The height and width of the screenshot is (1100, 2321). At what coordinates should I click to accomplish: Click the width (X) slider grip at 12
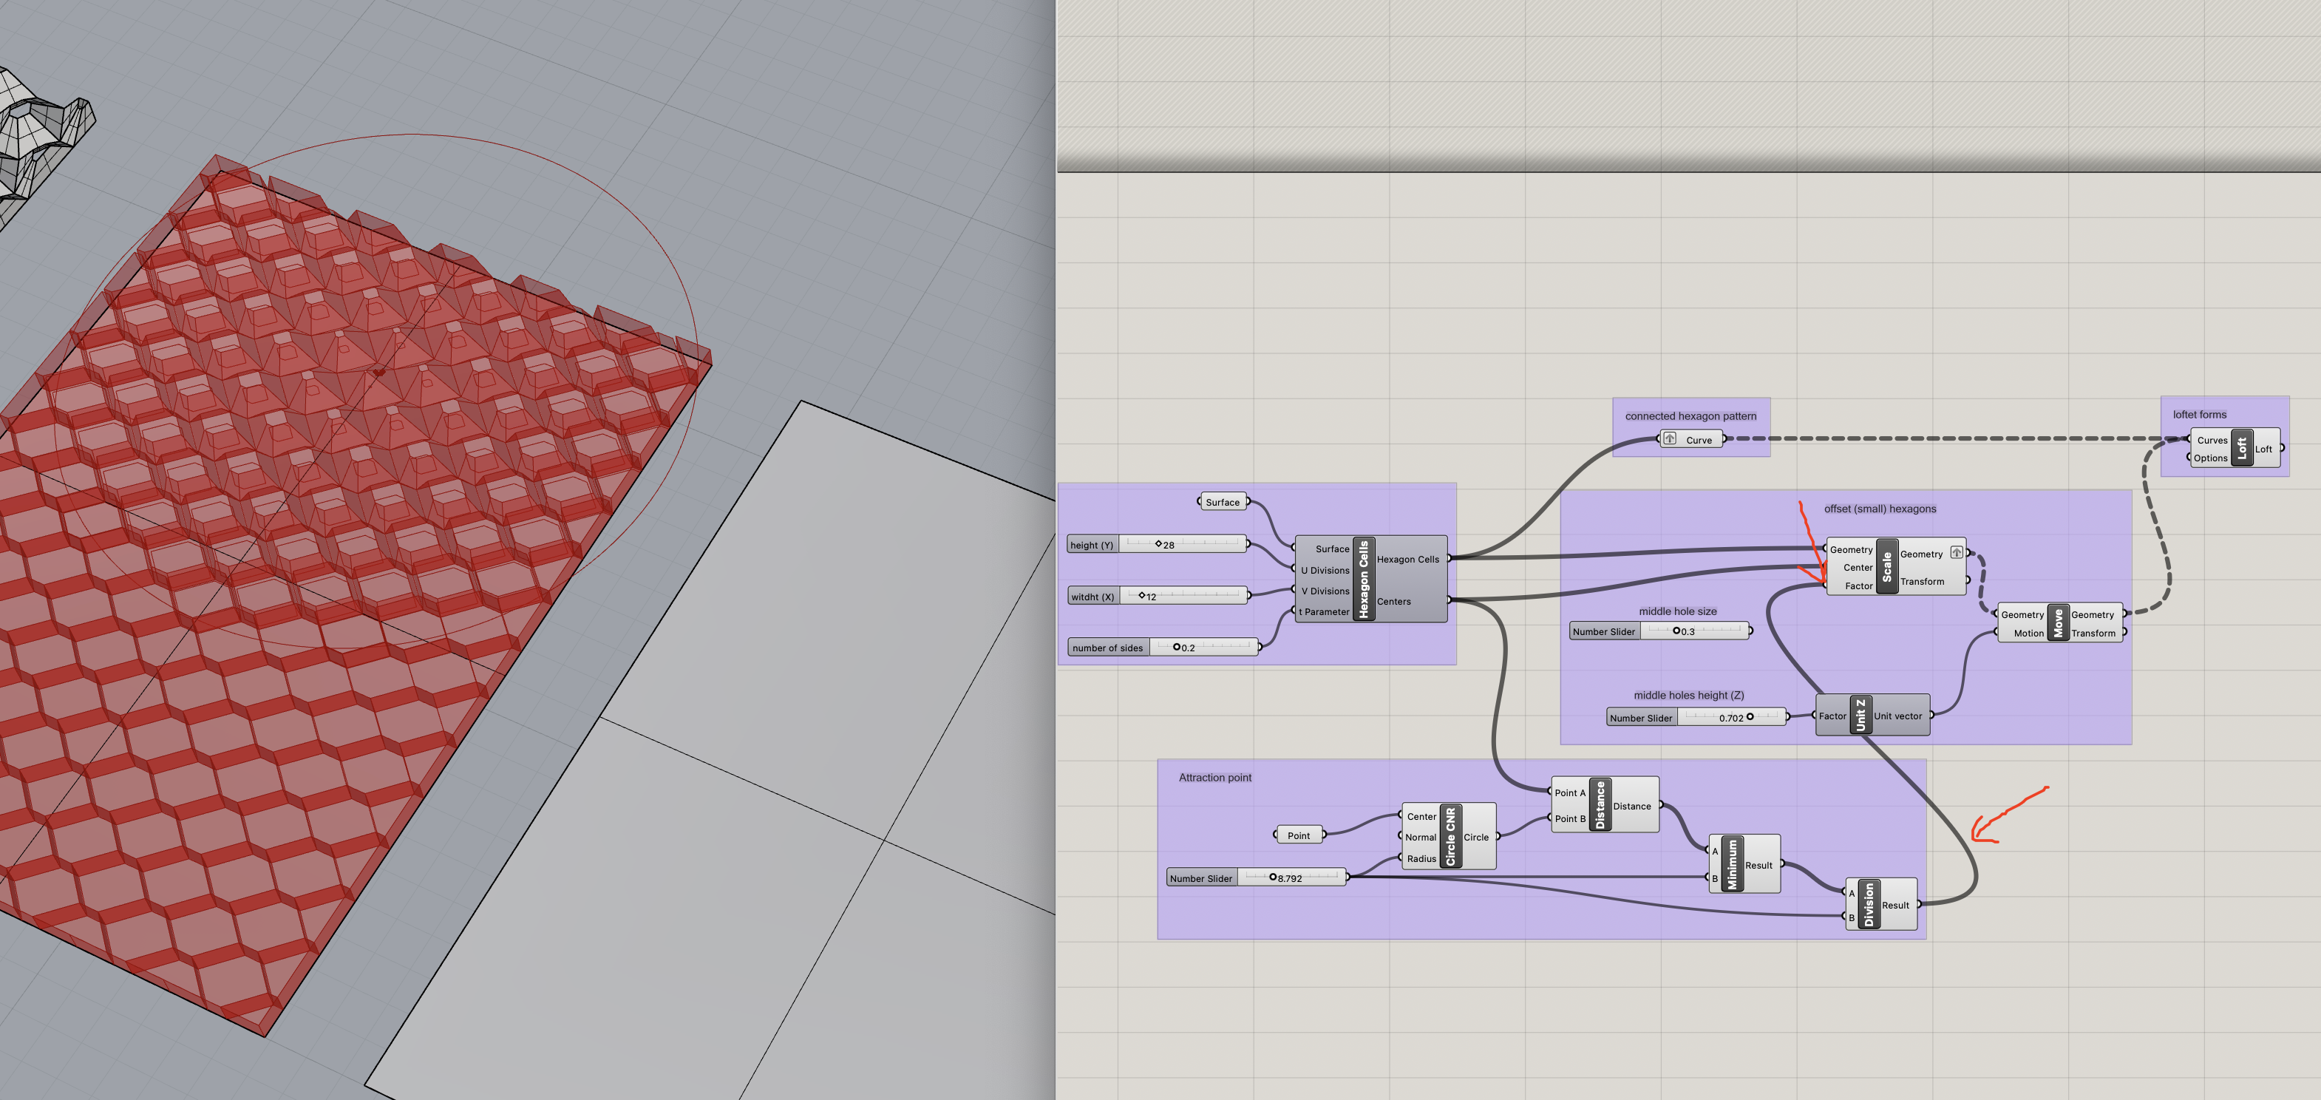(x=1141, y=596)
